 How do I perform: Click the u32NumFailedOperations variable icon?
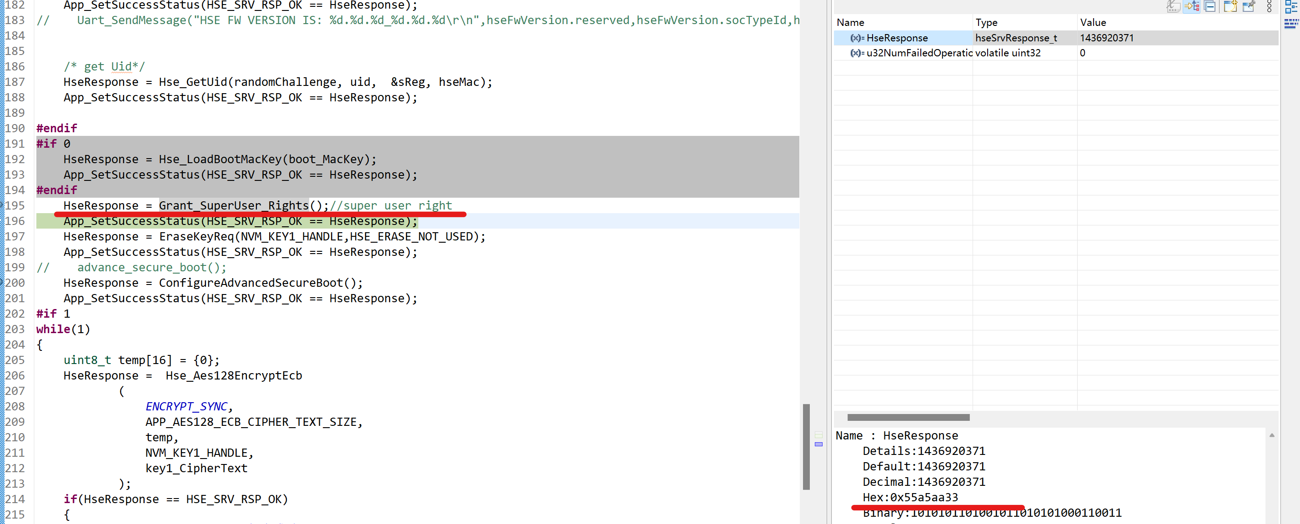tap(857, 53)
